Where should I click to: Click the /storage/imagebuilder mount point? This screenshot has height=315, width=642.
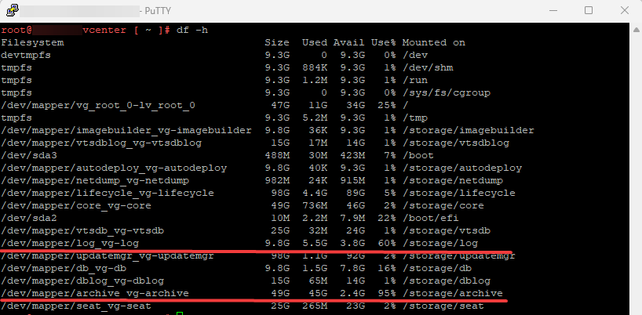pyautogui.click(x=469, y=130)
